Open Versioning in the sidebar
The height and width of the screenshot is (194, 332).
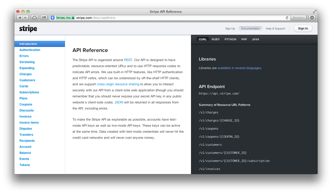click(x=27, y=62)
